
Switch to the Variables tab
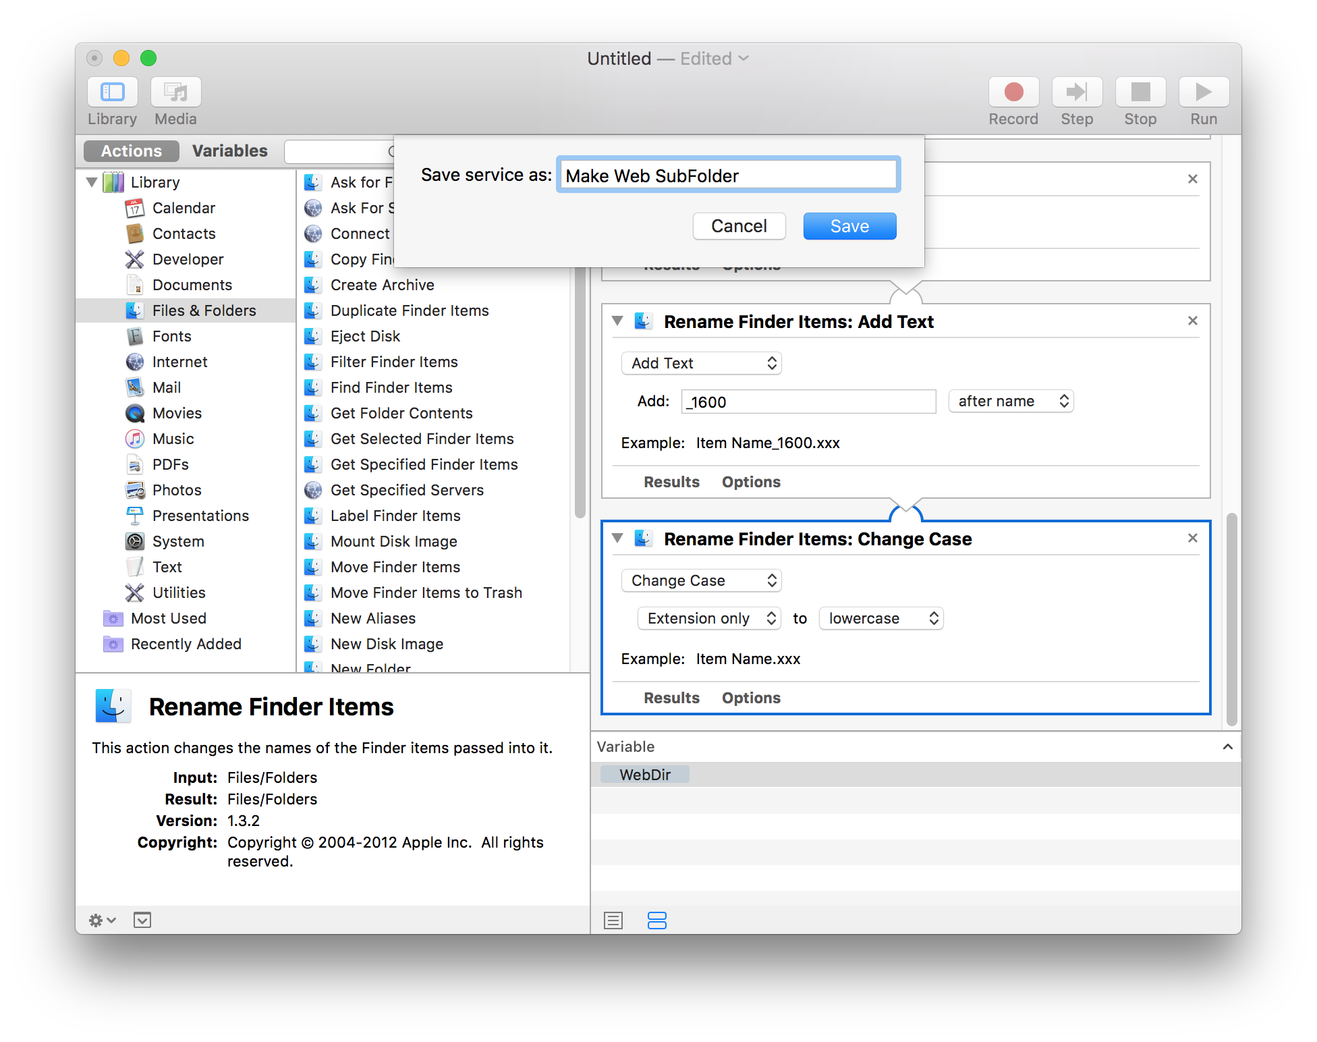tap(230, 150)
